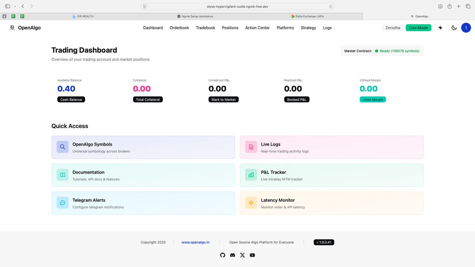Open the user profile avatar

coord(466,28)
